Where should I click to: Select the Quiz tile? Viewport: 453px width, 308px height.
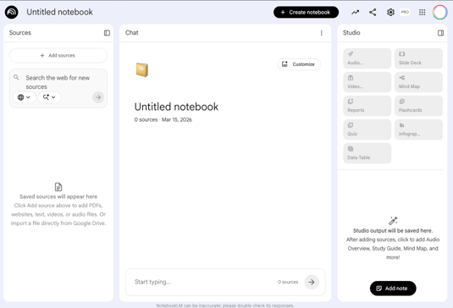(x=367, y=129)
